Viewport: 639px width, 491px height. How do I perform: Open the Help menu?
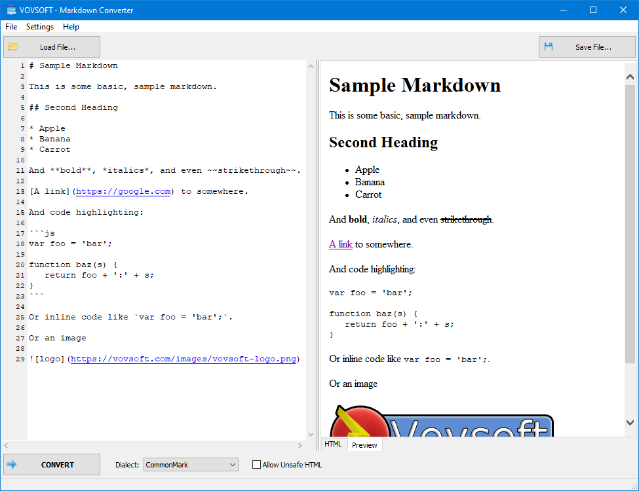click(x=71, y=26)
